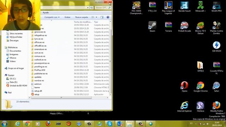The height and width of the screenshot is (127, 226).
Task: Launch Opera browser from desktop
Action: 184,87
